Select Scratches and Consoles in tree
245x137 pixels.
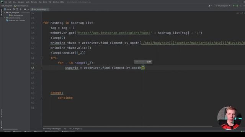coord(16,21)
